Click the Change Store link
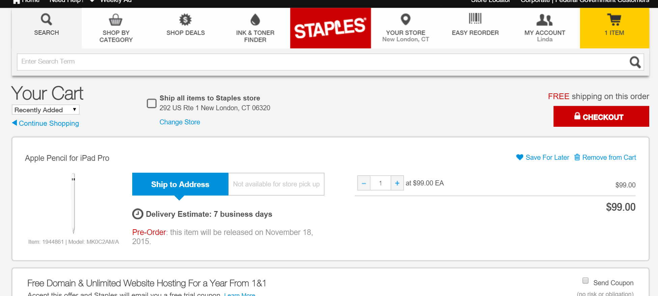The height and width of the screenshot is (296, 658). (x=180, y=122)
